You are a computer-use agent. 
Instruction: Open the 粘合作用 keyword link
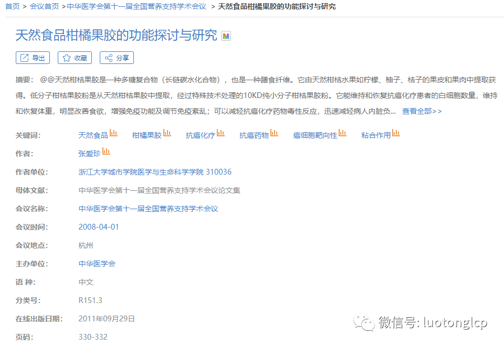[x=376, y=135]
